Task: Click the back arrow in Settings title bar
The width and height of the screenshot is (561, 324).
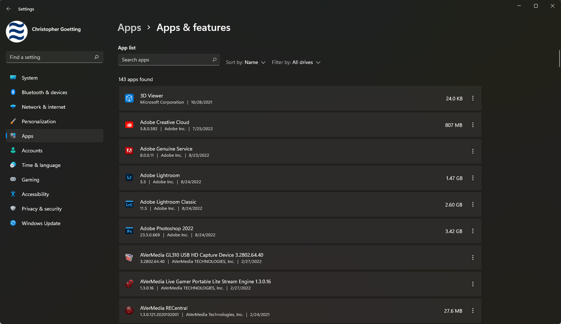Action: tap(9, 9)
